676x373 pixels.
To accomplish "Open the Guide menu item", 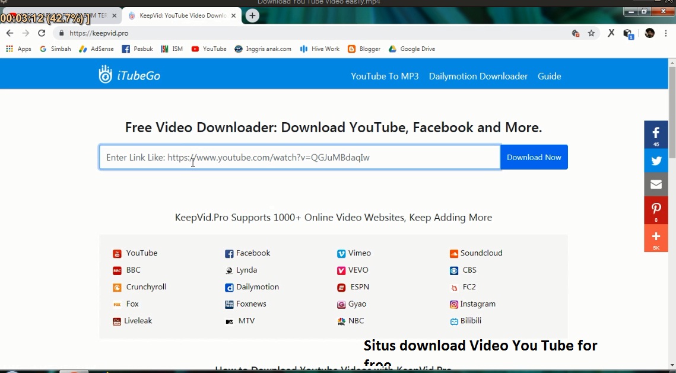I will (549, 76).
